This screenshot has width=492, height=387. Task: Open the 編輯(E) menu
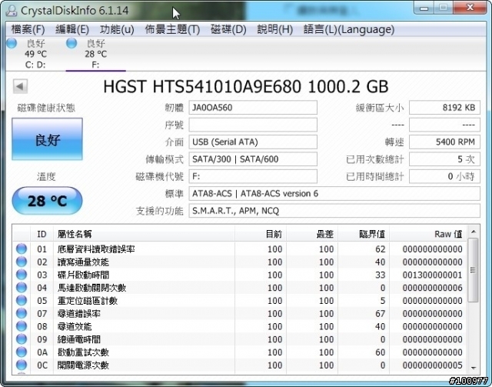(72, 29)
